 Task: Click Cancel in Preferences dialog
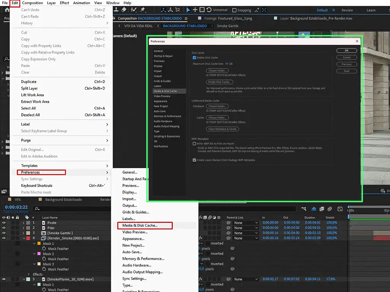347,57
